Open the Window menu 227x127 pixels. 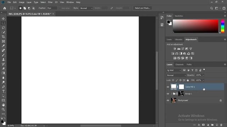70,2
